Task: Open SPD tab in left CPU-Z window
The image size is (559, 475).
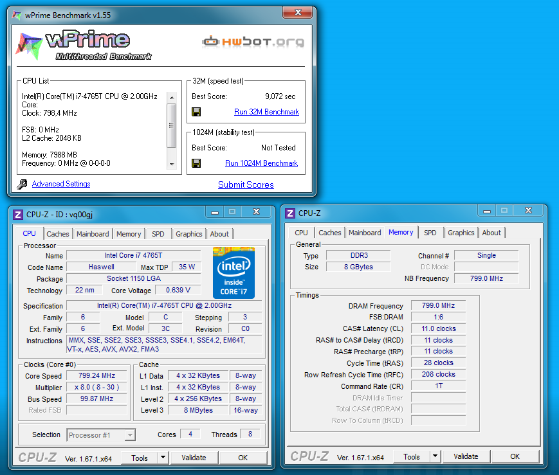Action: tap(158, 234)
